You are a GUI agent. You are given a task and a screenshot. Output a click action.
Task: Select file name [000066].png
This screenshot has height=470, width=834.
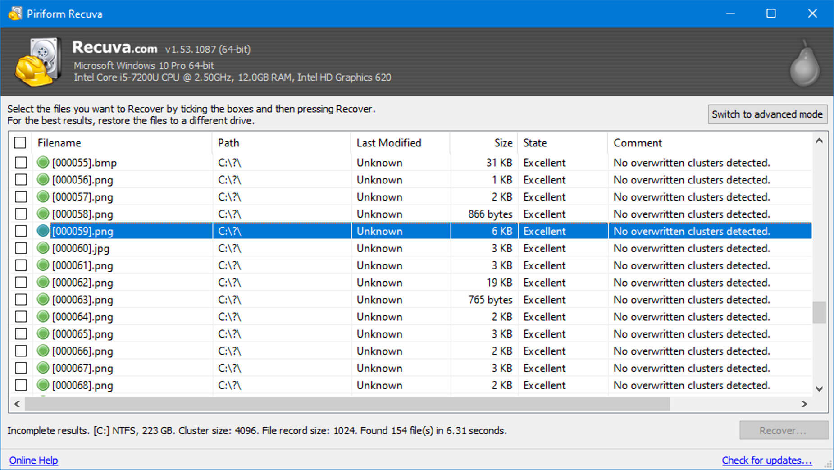point(82,351)
